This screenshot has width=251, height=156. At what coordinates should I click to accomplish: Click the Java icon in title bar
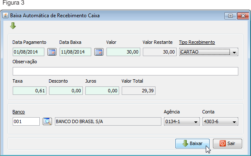pyautogui.click(x=5, y=16)
